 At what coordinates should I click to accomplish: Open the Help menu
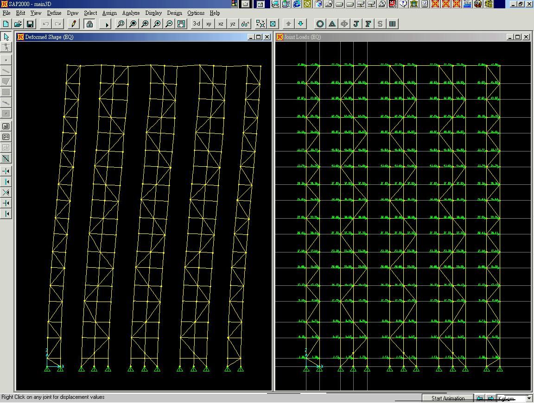215,13
